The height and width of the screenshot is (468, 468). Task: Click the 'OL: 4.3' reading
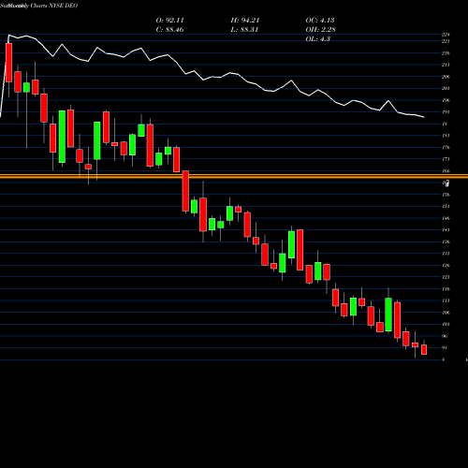click(x=317, y=39)
